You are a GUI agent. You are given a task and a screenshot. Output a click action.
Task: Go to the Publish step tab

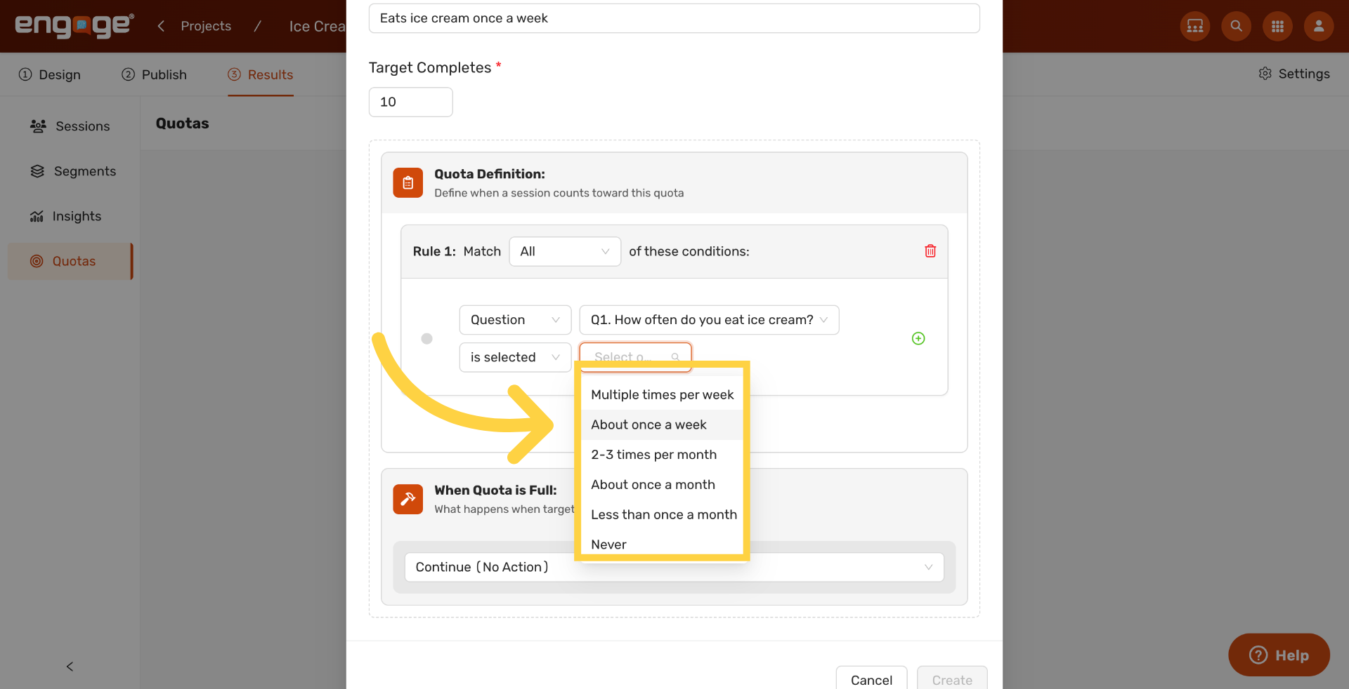click(x=155, y=74)
